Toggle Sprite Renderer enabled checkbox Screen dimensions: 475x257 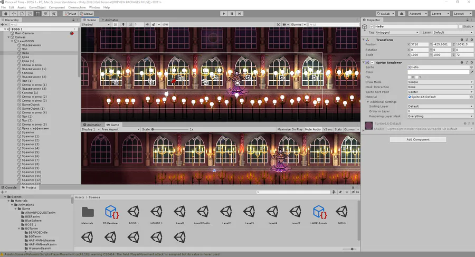[372, 63]
